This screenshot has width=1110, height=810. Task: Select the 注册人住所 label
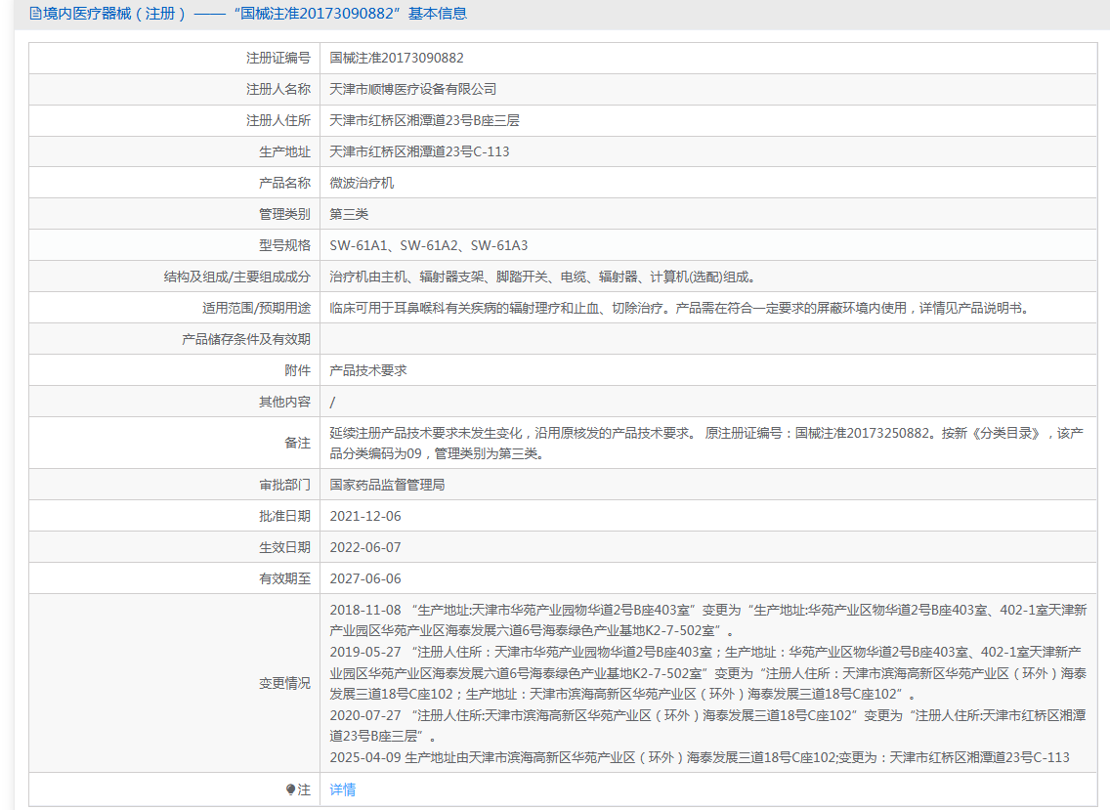(x=278, y=120)
